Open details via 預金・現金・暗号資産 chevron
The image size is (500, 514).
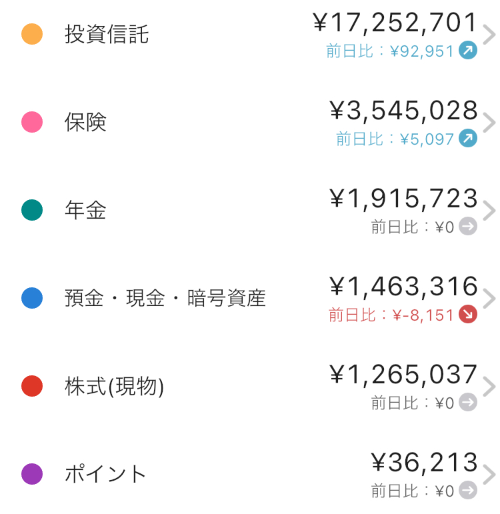489,298
